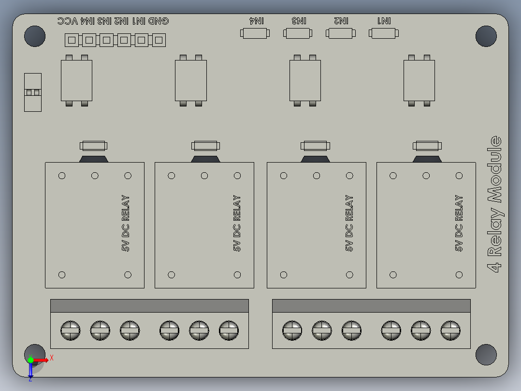Select the mirrored IN2 label above the top-right components
The width and height of the screenshot is (521, 391).
(341, 21)
